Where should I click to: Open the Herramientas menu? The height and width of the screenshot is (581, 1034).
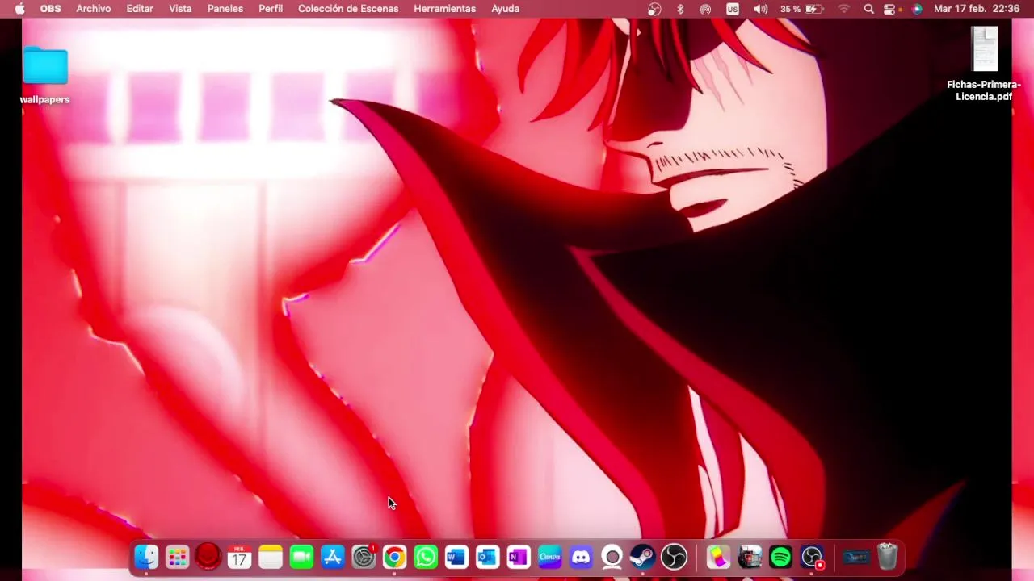point(444,9)
